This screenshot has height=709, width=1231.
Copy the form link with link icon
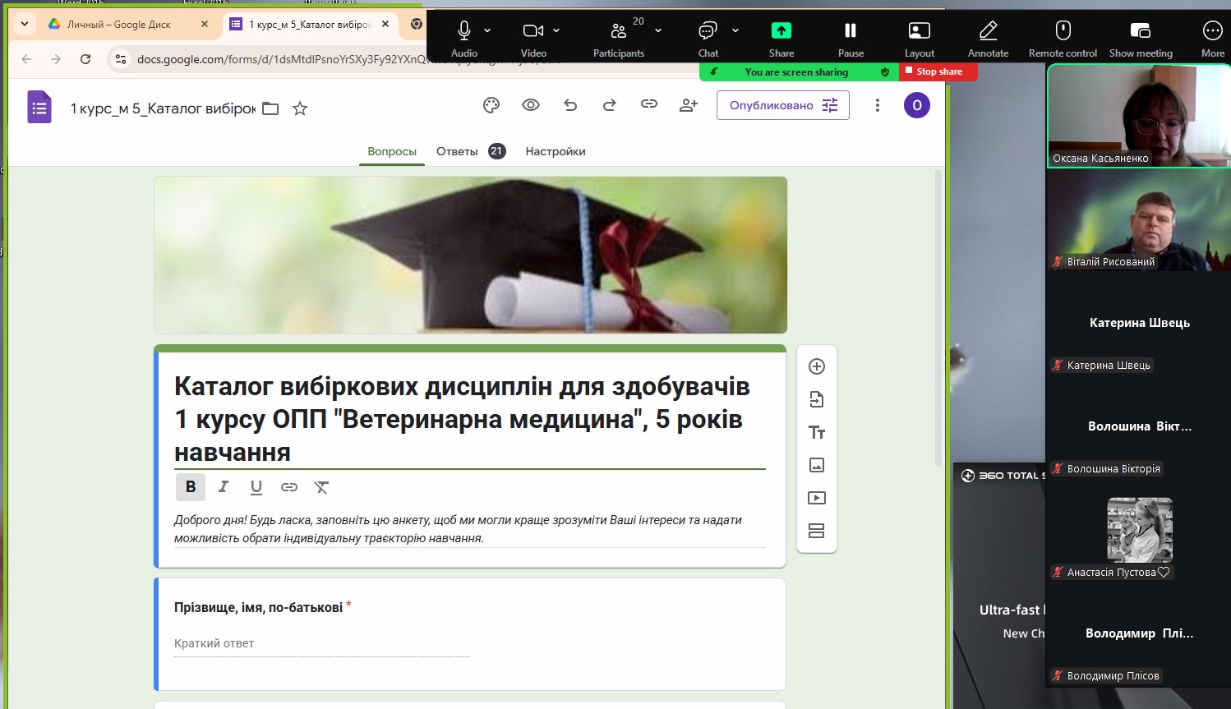(649, 104)
